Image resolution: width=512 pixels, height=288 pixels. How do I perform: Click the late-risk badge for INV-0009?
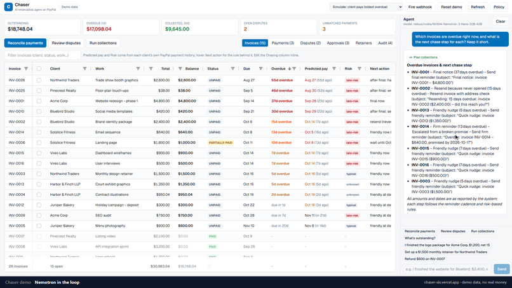[352, 216]
